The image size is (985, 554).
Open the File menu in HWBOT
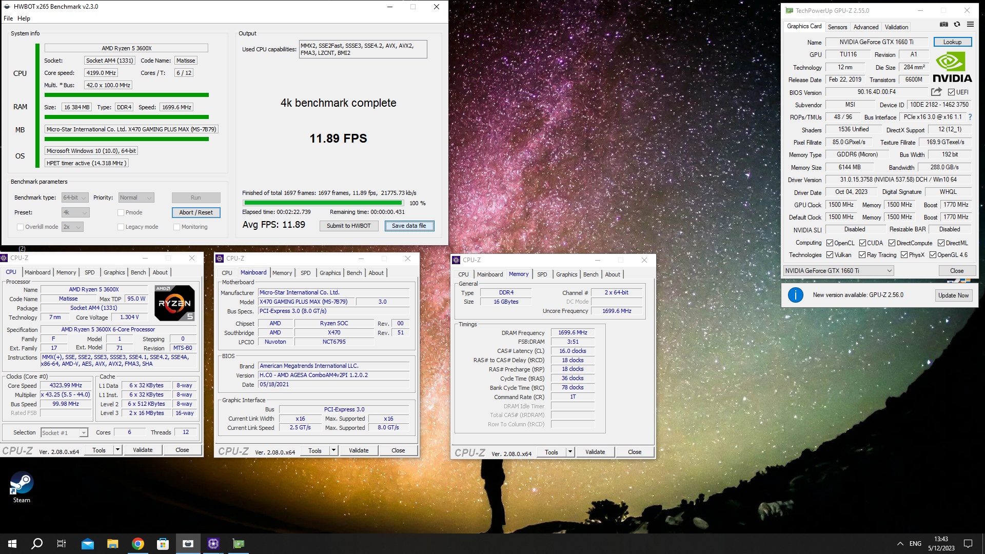point(8,18)
